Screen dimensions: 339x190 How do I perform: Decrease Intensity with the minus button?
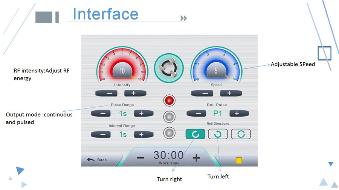[x=106, y=93]
